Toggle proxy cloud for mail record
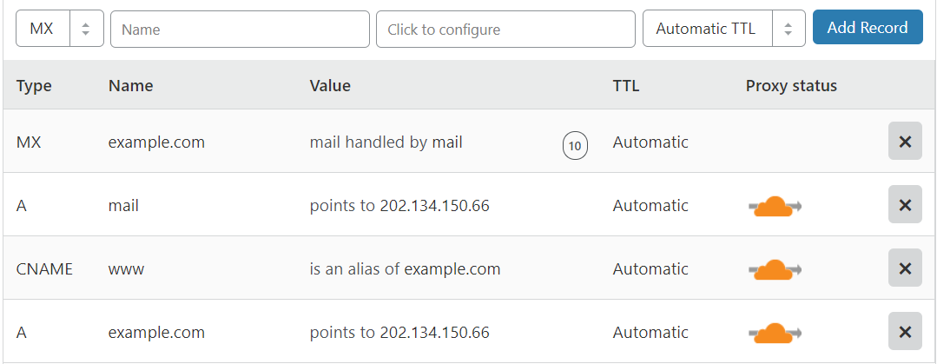Screen dimensions: 937x364 click(x=775, y=206)
